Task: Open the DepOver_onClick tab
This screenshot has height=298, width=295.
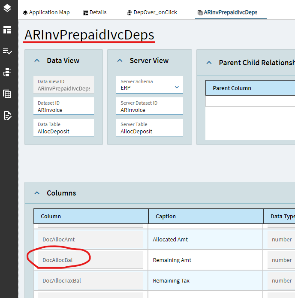Action: click(152, 12)
